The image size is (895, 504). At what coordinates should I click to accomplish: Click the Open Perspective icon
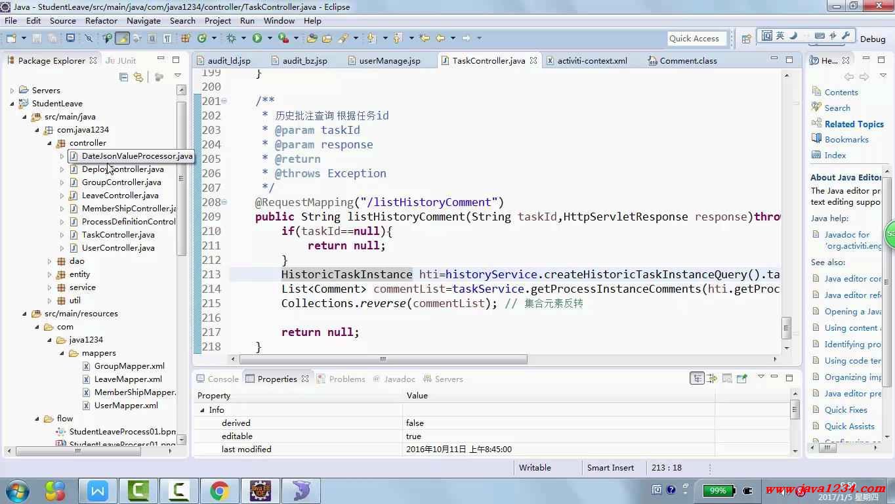coord(747,39)
